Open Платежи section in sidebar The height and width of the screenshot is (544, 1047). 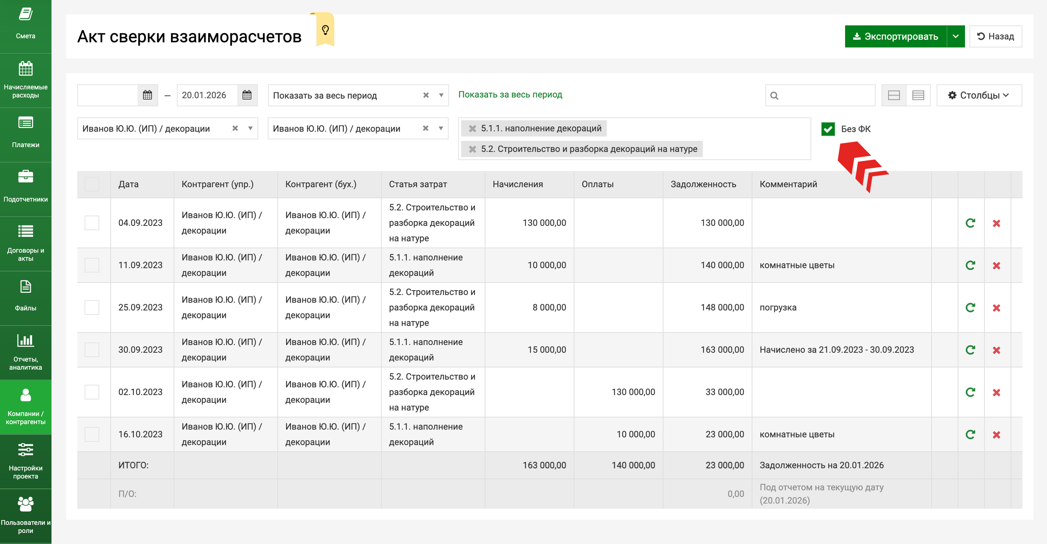[x=26, y=134]
